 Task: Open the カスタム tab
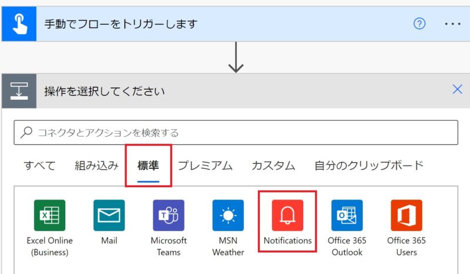pyautogui.click(x=273, y=165)
